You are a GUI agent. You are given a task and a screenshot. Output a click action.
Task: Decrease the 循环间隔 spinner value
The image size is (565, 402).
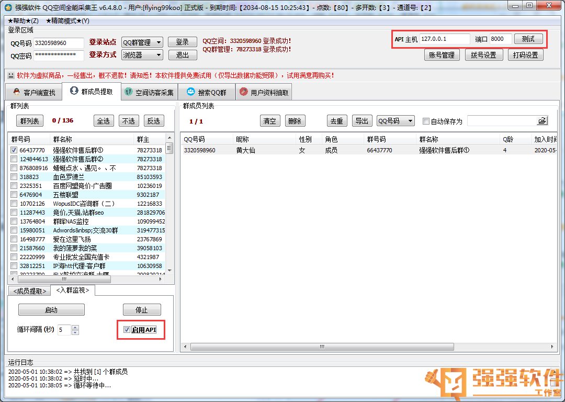(75, 332)
